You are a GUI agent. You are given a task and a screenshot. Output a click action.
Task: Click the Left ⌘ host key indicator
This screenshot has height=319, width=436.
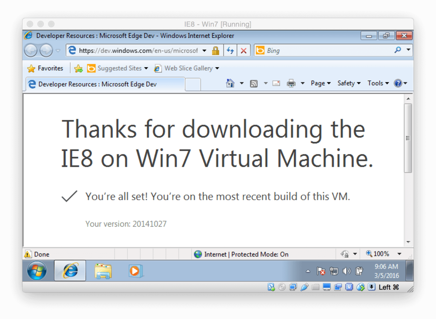[x=389, y=287]
